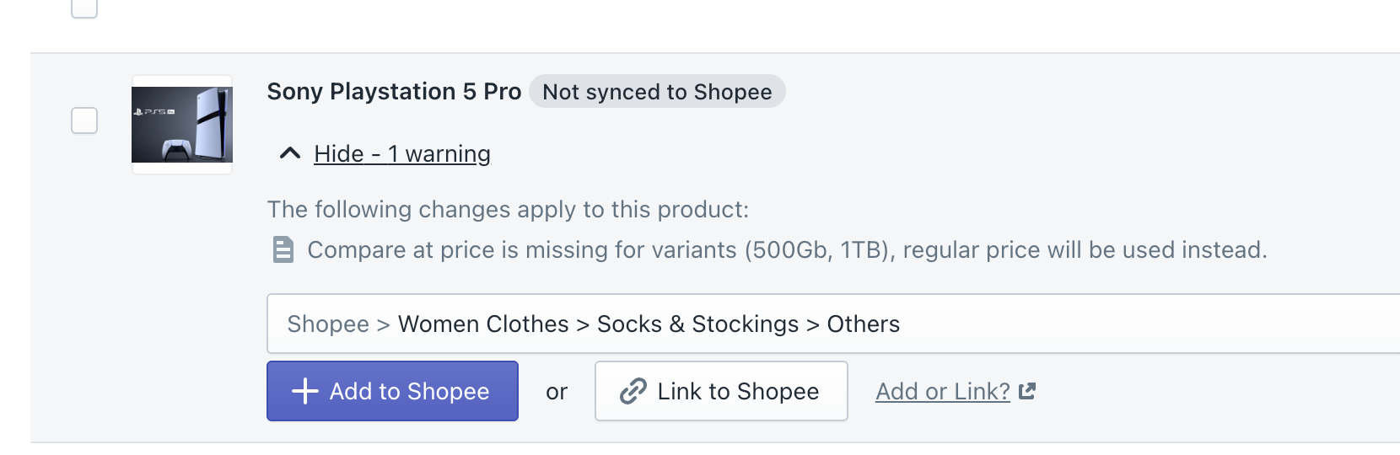Click the 'following changes apply' heading text

(x=508, y=210)
